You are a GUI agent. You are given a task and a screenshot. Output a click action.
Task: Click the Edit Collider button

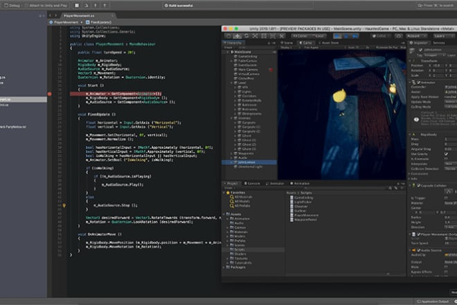point(448,191)
